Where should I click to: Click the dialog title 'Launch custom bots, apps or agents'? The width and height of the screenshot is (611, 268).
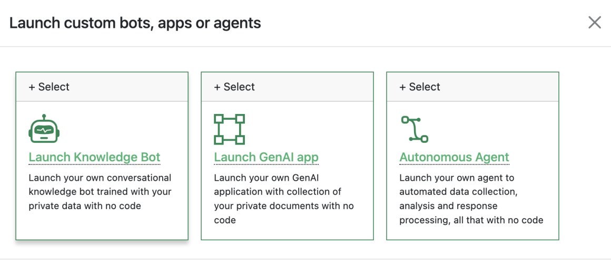(x=135, y=23)
